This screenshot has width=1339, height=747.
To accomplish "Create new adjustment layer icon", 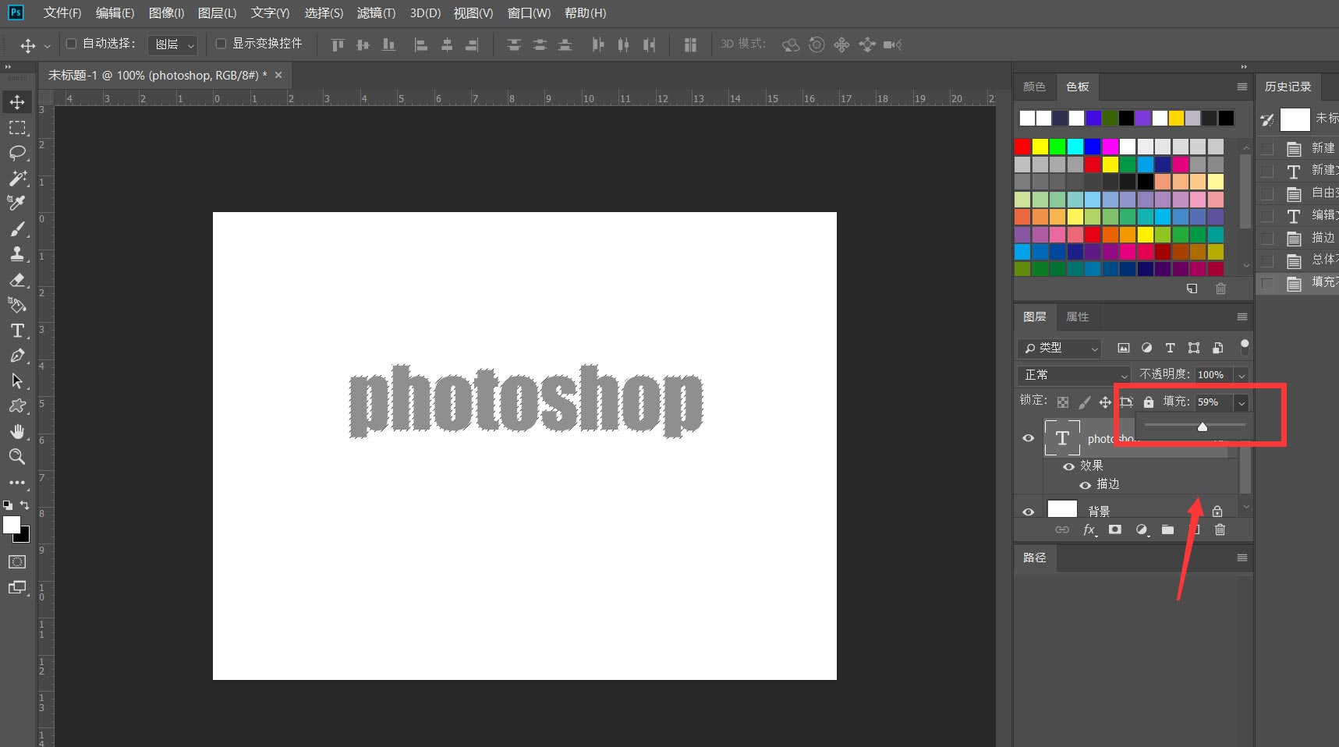I will [1142, 529].
